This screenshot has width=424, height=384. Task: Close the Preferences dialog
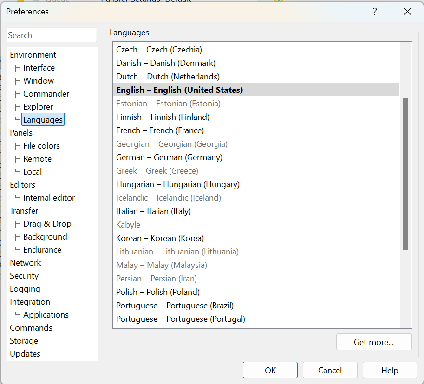(407, 12)
